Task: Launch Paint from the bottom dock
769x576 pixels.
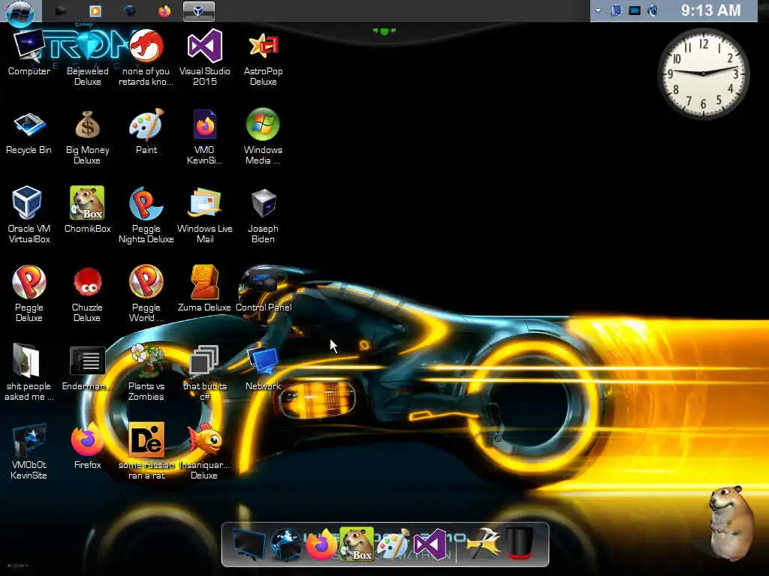Action: tap(394, 544)
